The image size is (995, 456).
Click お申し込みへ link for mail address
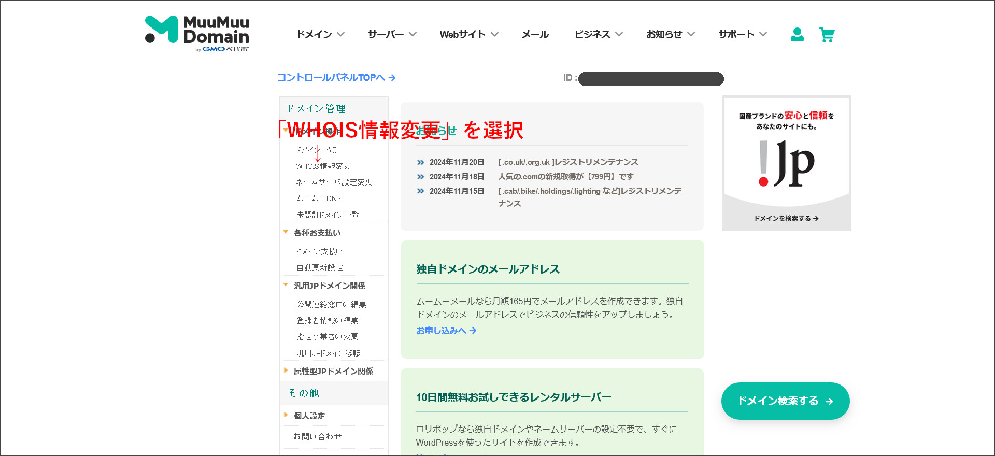pos(446,331)
